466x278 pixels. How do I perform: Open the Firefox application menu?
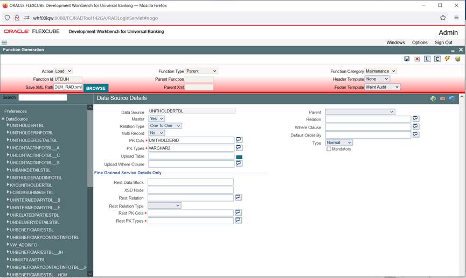[456, 18]
